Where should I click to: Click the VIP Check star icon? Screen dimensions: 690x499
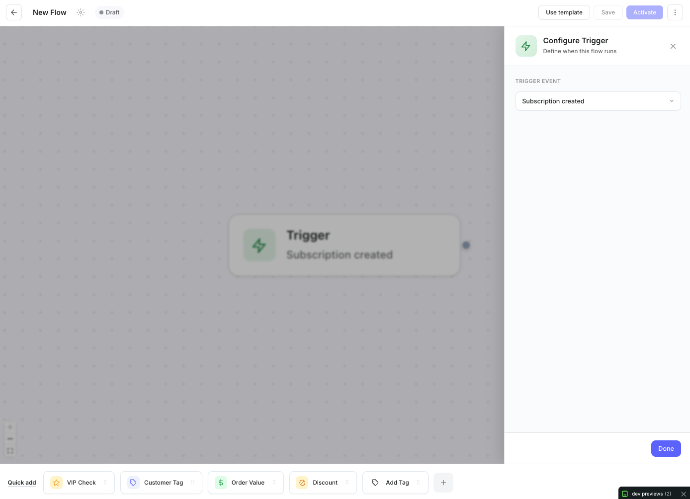coord(56,483)
